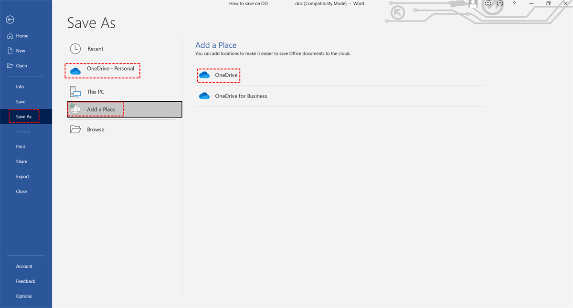Click the OneDrive - Personal cloud icon

pos(75,71)
